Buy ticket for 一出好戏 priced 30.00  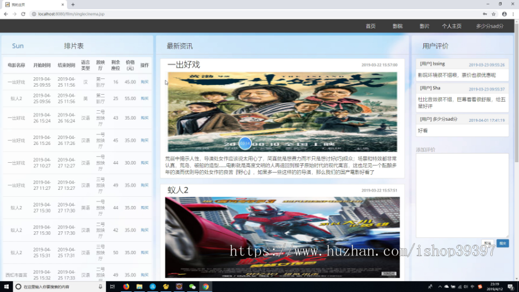[145, 163]
